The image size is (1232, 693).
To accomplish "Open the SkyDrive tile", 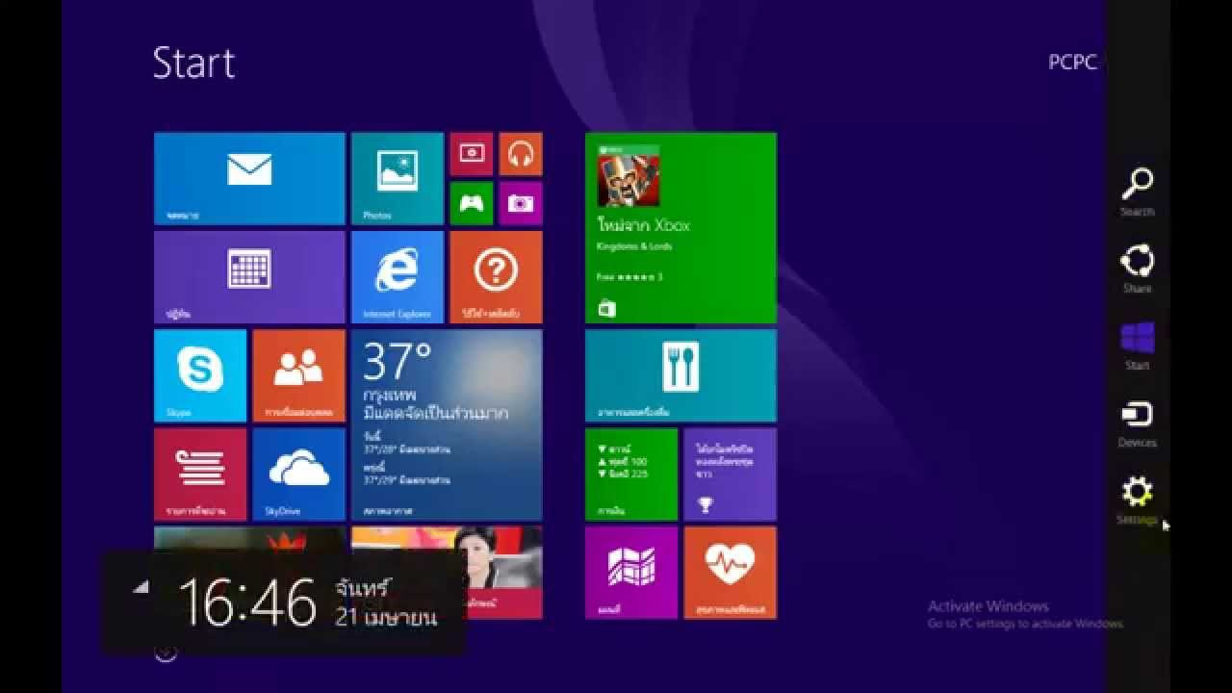I will (299, 475).
